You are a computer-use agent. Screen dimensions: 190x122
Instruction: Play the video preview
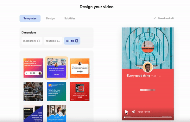coord(126,112)
